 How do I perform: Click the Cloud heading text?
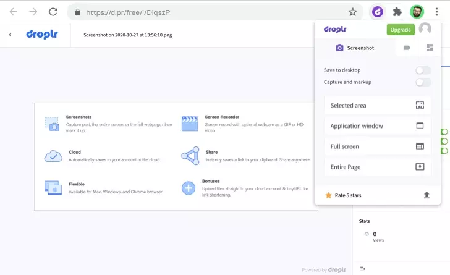[x=75, y=152]
